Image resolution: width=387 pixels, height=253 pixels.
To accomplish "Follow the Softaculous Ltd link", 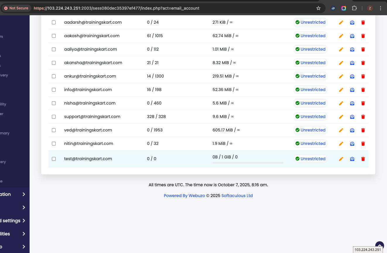I will pyautogui.click(x=237, y=196).
